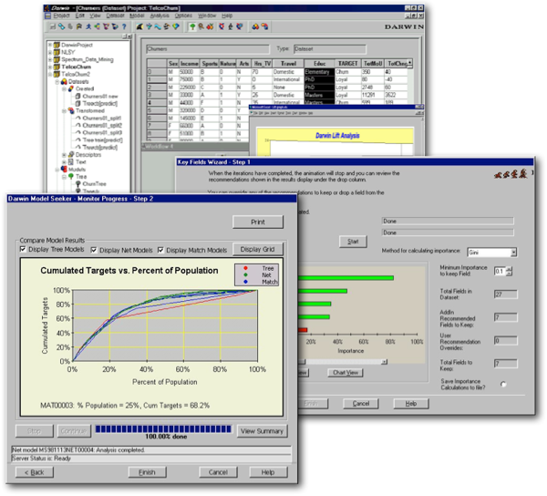Click the View Summary button
This screenshot has height=496, width=547.
coord(262,431)
